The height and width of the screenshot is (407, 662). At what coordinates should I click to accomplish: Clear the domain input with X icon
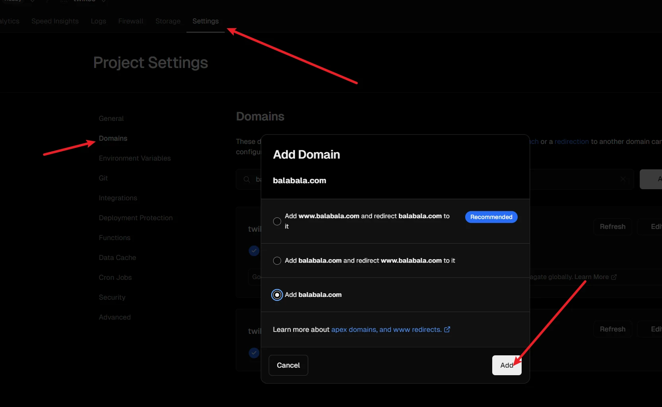click(623, 179)
